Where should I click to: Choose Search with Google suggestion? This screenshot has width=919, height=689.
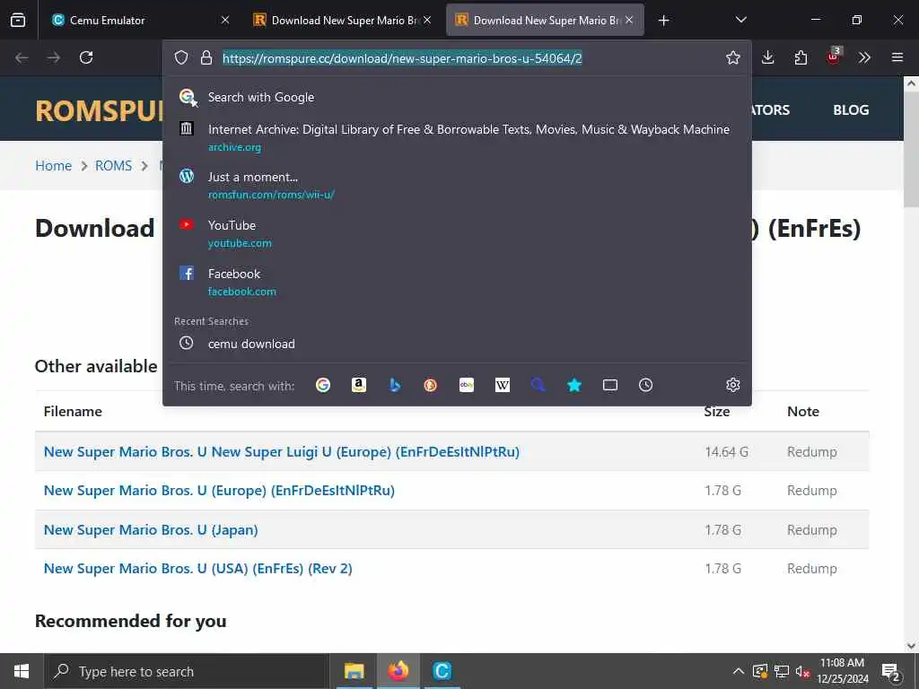[457, 97]
